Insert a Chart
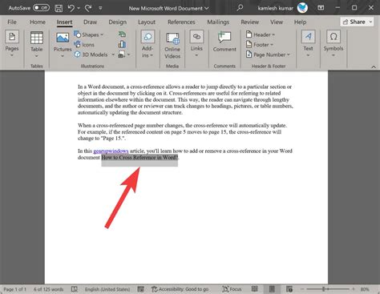The height and width of the screenshot is (294, 380). [x=122, y=44]
